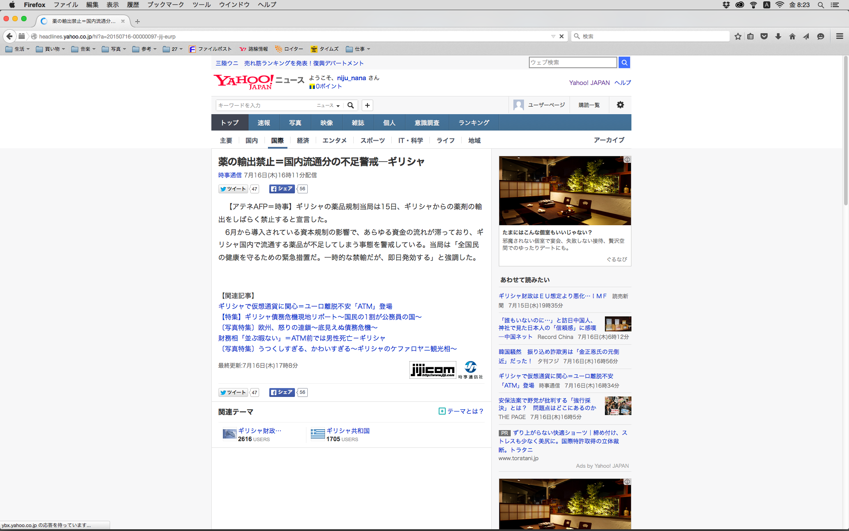Open the ギリシャ共和国 related theme link
This screenshot has width=849, height=531.
[x=348, y=431]
